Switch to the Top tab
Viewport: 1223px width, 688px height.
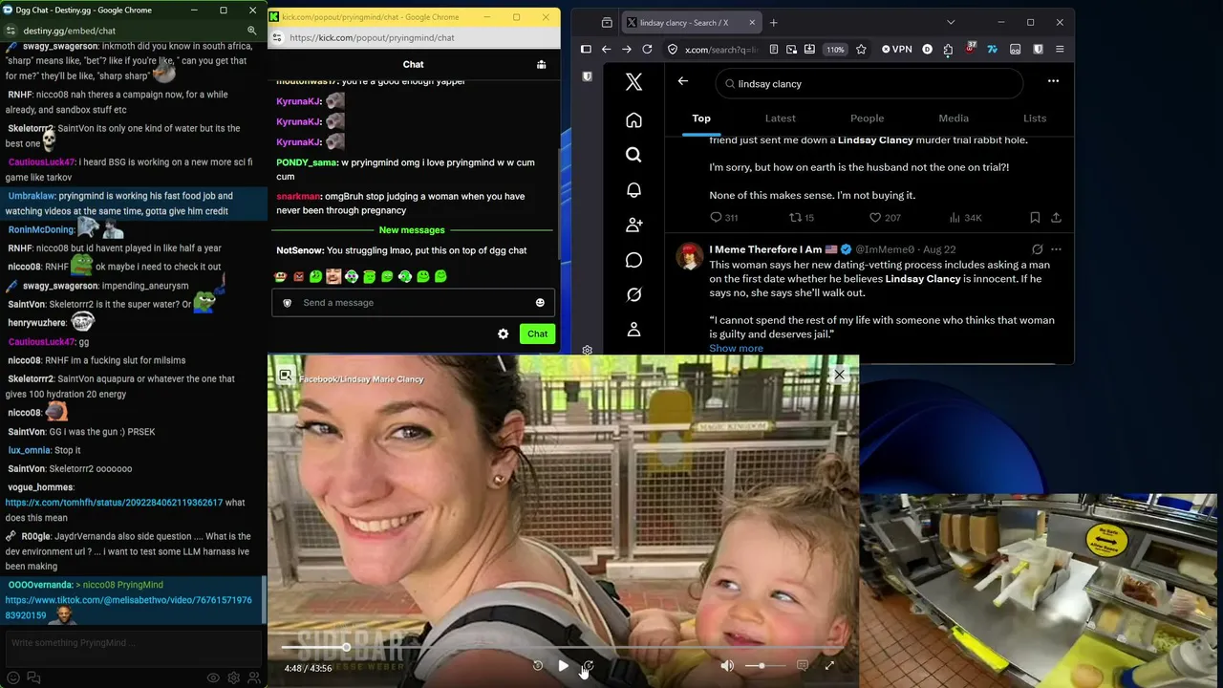pyautogui.click(x=701, y=118)
